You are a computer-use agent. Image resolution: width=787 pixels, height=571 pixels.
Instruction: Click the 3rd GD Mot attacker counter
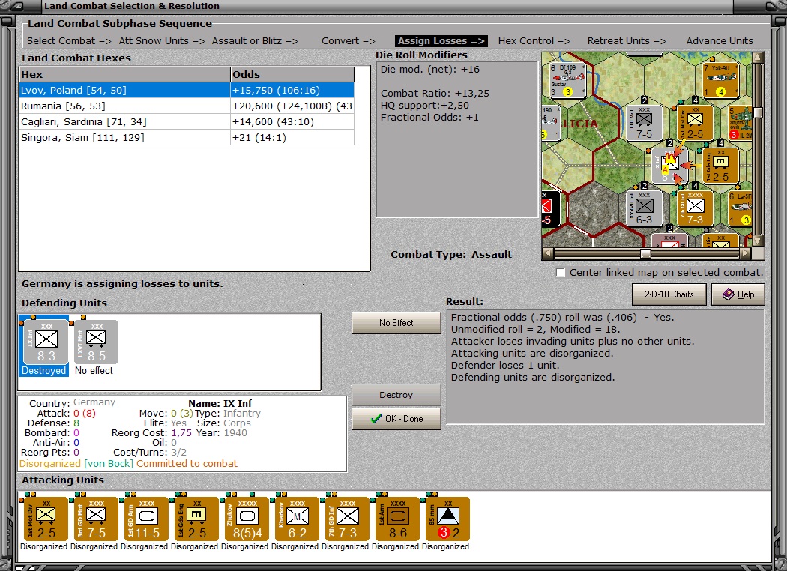pyautogui.click(x=95, y=519)
